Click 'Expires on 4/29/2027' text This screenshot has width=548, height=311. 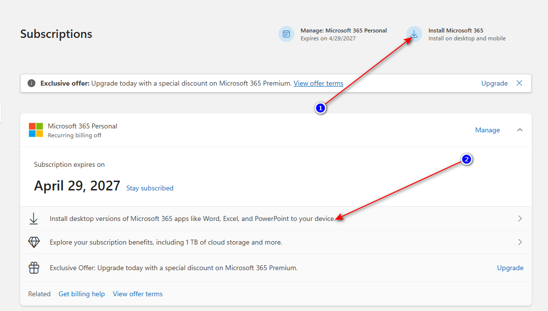(x=328, y=38)
